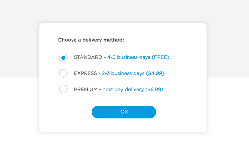
Task: Click the "2-3" digits in the EXPRESS option
Action: tap(106, 73)
